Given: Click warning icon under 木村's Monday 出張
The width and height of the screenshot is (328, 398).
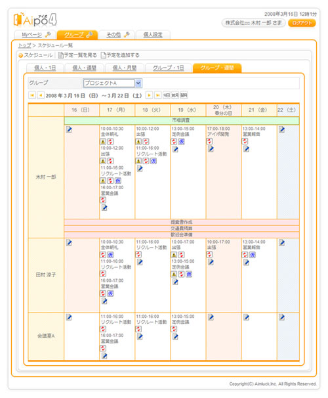Looking at the screenshot, I should (x=103, y=161).
